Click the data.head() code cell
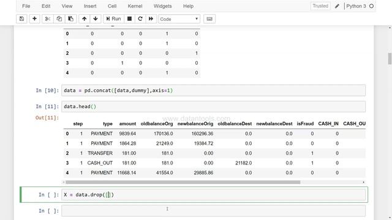This screenshot has height=220, width=392. pyautogui.click(x=214, y=106)
